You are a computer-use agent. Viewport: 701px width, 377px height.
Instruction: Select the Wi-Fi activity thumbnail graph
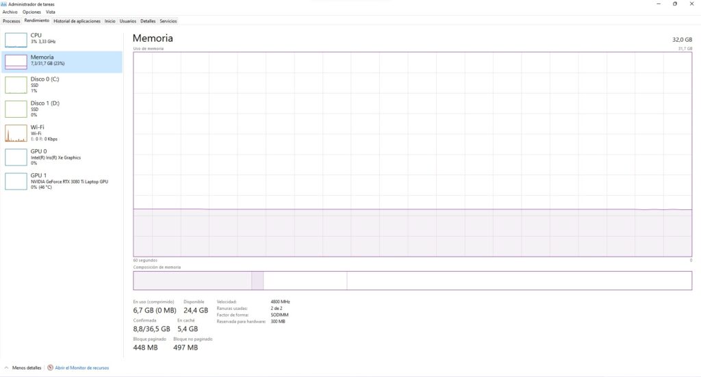click(x=16, y=133)
